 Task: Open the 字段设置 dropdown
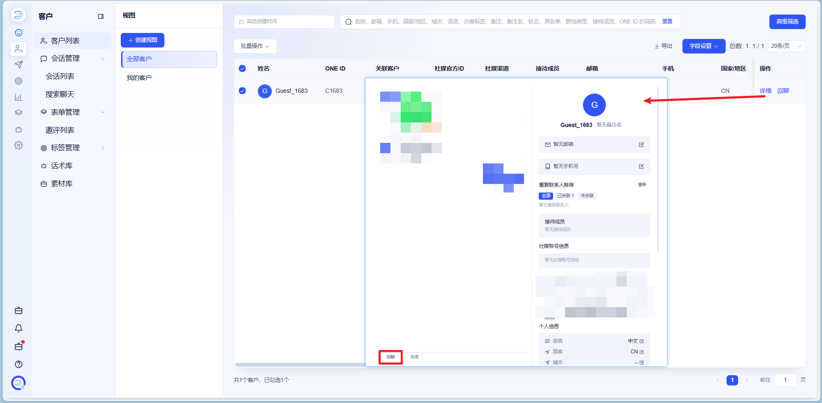click(704, 46)
